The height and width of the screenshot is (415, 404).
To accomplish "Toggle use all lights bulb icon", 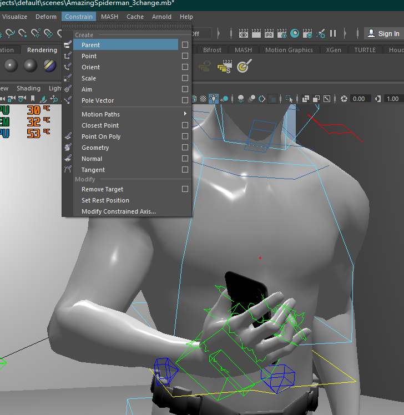I will tap(214, 99).
